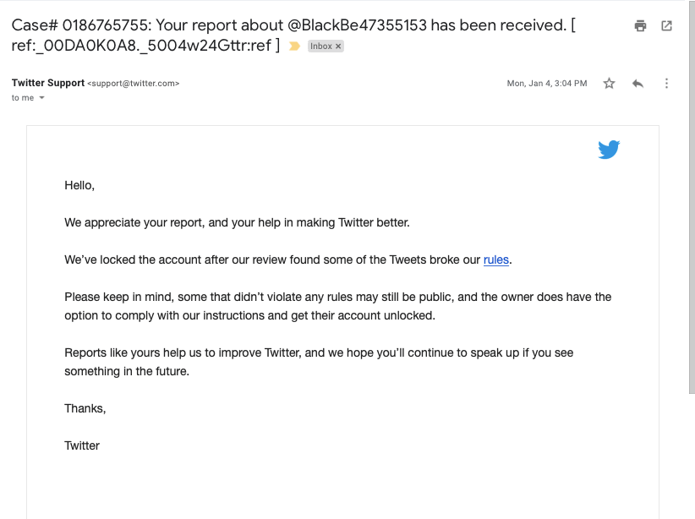Toggle the yellow importance marker
Viewport: 695px width, 519px height.
click(294, 46)
